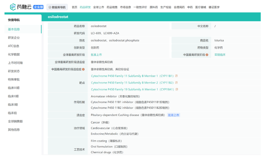The image size is (261, 157).
Task: Click 批准上市 tag beside Cushing disease
Action: pyautogui.click(x=173, y=115)
